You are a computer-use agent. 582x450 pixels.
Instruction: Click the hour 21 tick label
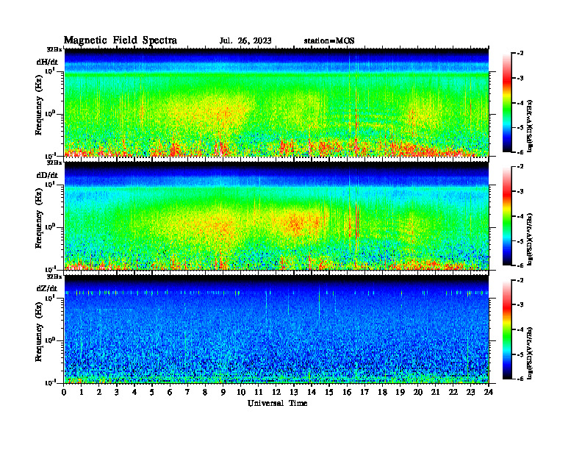pos(435,392)
